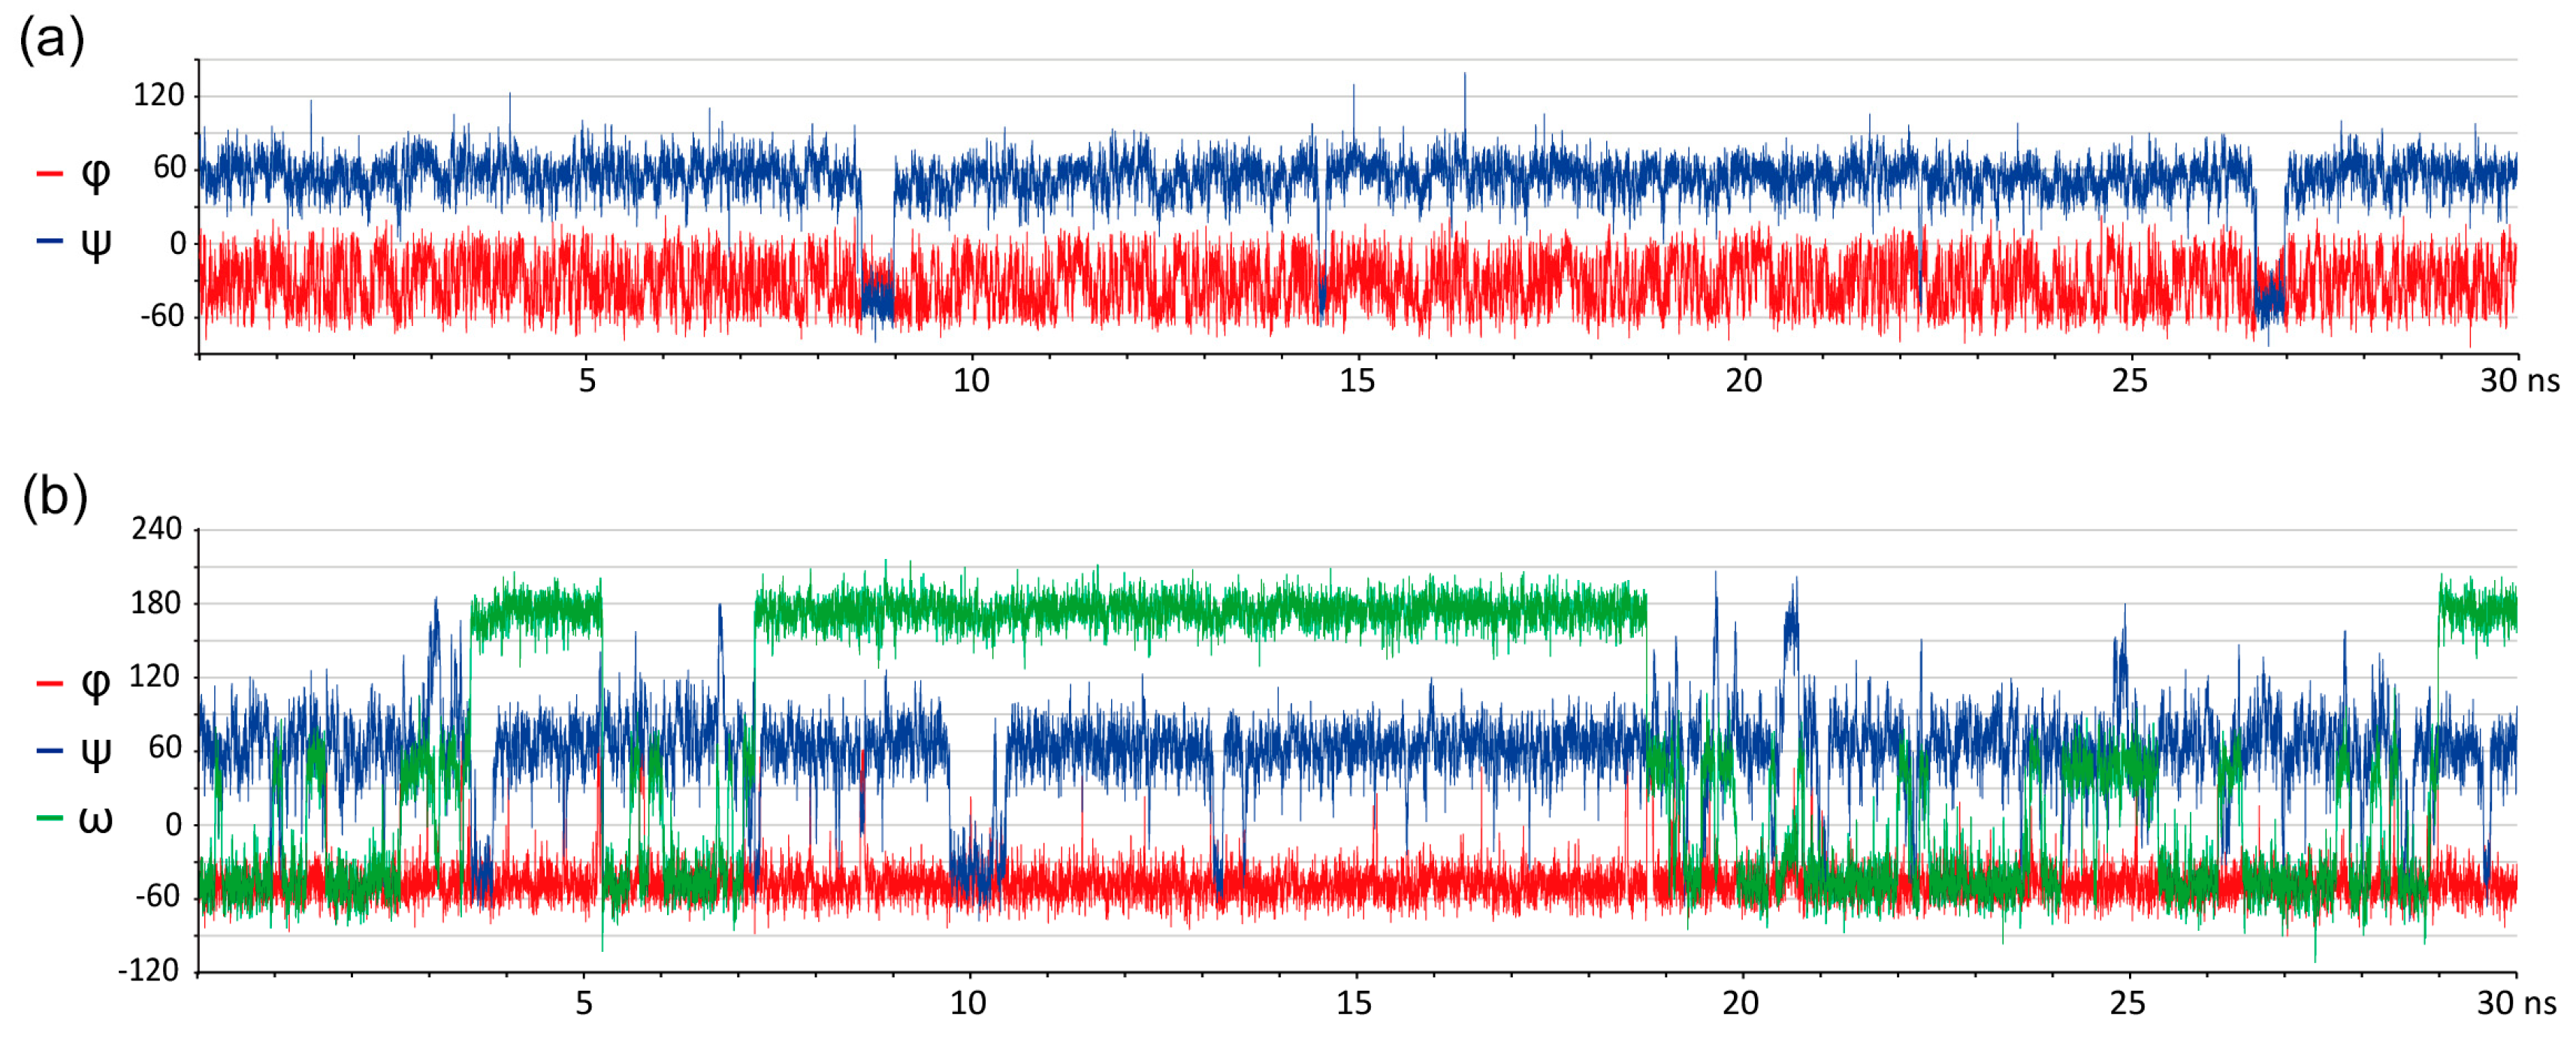Click the green ω legend swatch in panel (b)
Image resolution: width=2576 pixels, height=1039 pixels.
(x=49, y=819)
